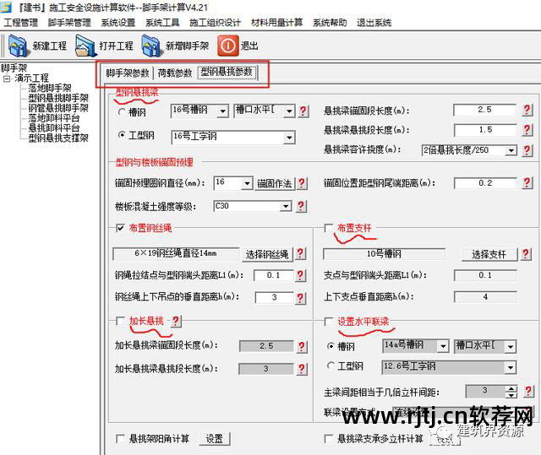The height and width of the screenshot is (455, 541).
Task: Click the red 退出 power icon
Action: coord(227,46)
